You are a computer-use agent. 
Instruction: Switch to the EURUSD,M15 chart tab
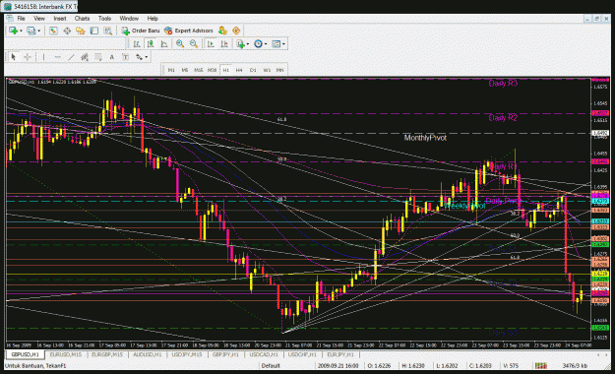66,354
